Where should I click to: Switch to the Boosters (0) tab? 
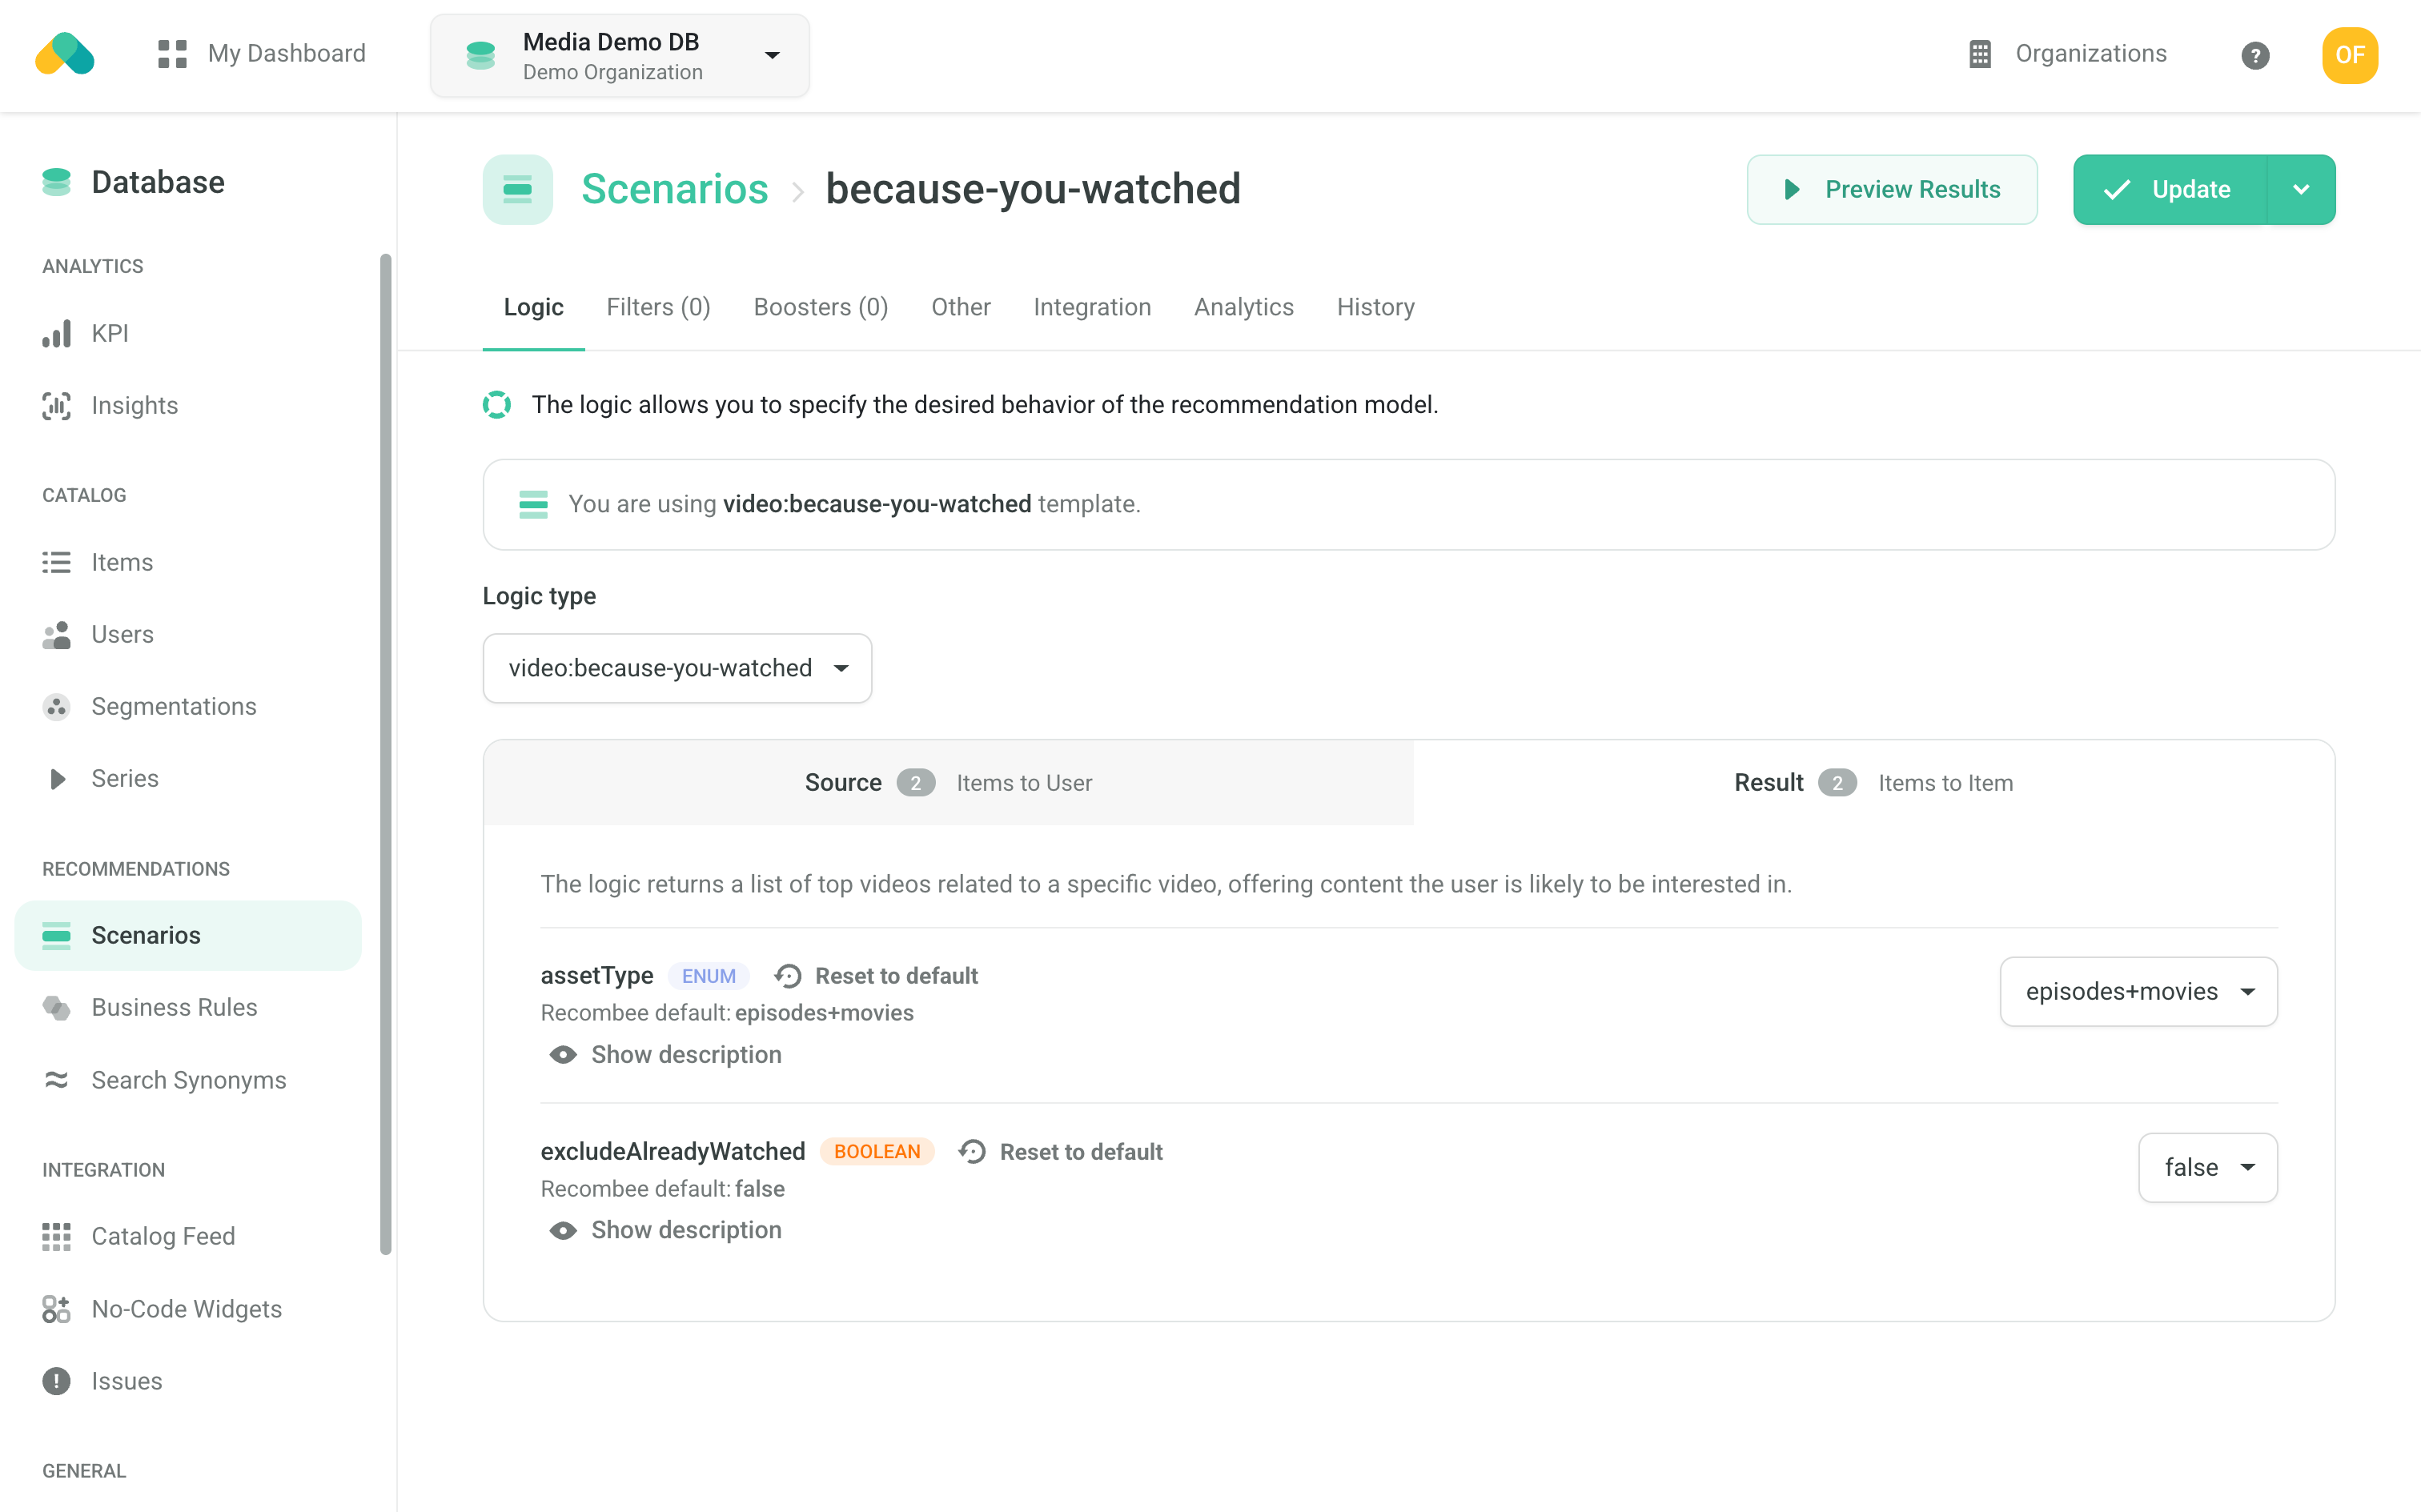click(x=820, y=307)
